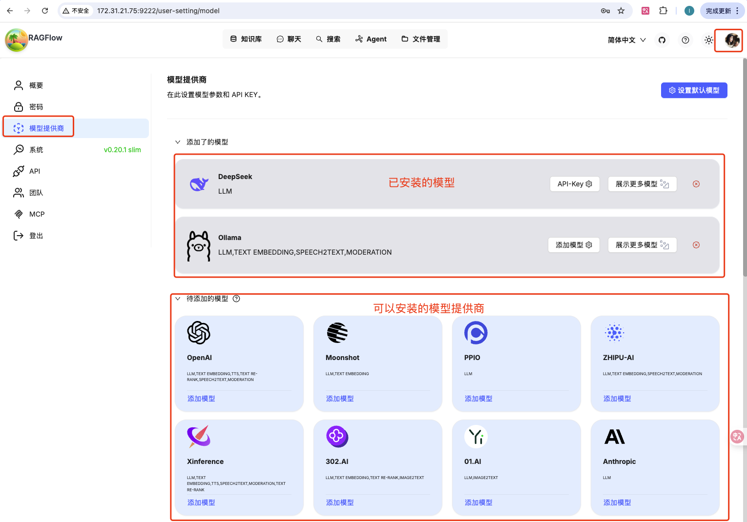
Task: Click Ollama 添加模型 button
Action: (574, 245)
